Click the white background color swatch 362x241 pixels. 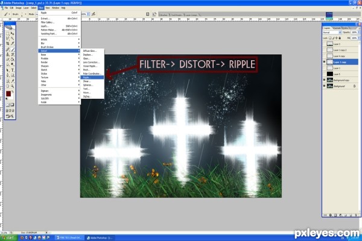click(11, 97)
